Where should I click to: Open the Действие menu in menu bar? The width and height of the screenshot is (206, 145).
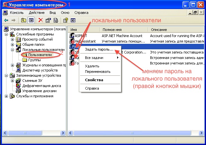36,13
